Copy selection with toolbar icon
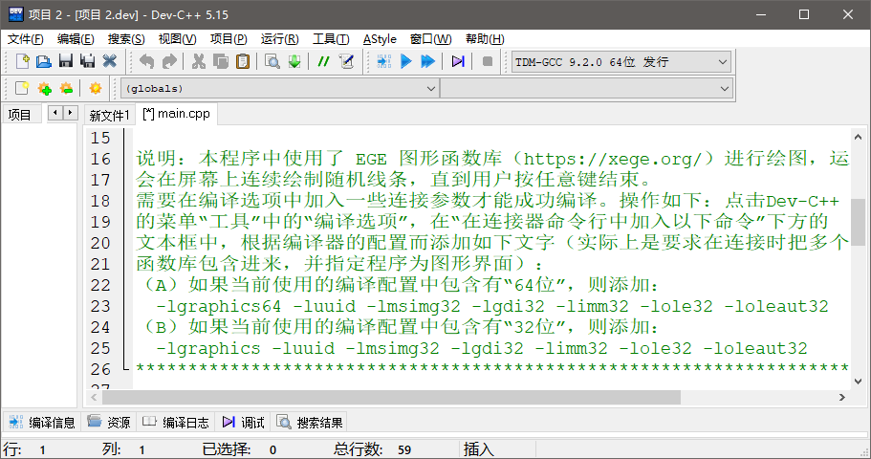 coord(221,61)
